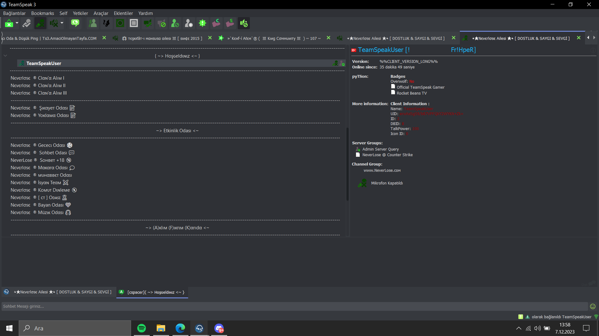This screenshot has height=336, width=599.
Task: Open the Windows Start menu
Action: 9,328
